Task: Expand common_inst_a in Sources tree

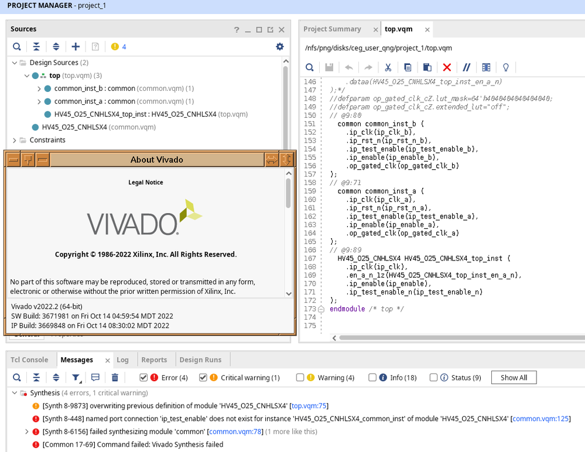Action: pyautogui.click(x=39, y=101)
